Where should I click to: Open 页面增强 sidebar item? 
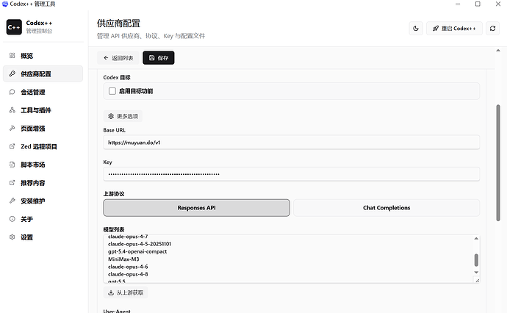tap(43, 128)
